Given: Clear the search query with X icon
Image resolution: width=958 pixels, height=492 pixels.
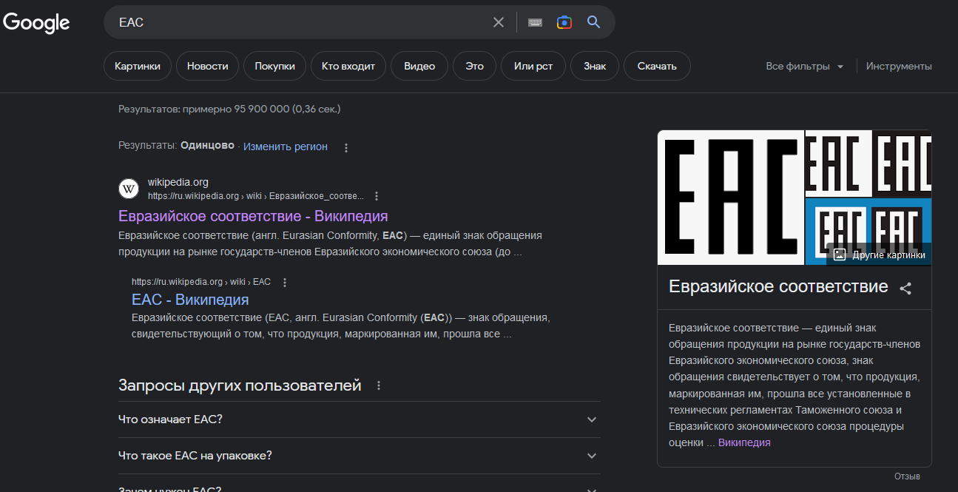Looking at the screenshot, I should (x=499, y=22).
